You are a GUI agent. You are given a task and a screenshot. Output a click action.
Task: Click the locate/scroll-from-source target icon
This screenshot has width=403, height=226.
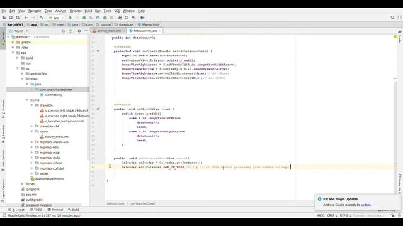click(x=64, y=31)
